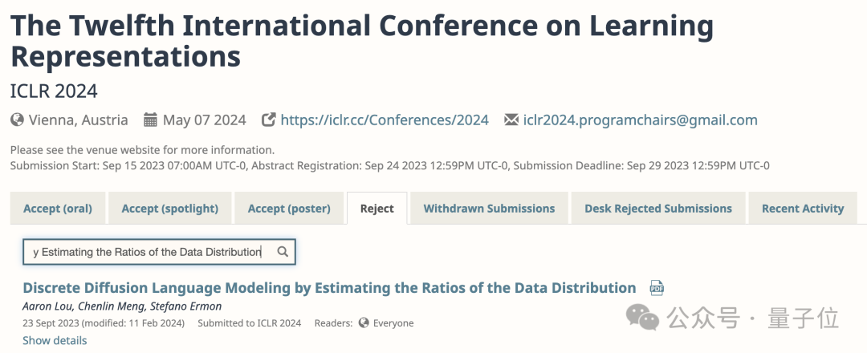The image size is (867, 353).
Task: Click the search magnifier icon
Action: coord(283,252)
